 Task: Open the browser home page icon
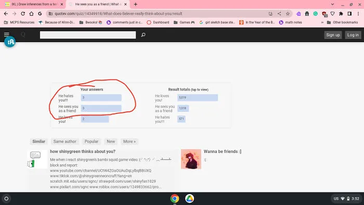[31, 14]
